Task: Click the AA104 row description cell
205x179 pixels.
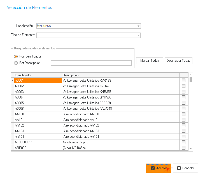Action: point(120,137)
